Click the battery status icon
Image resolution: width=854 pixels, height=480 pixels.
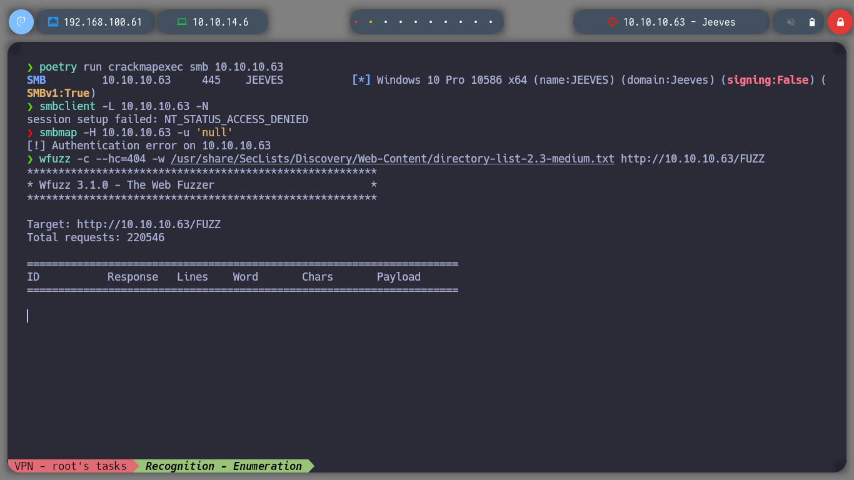812,22
